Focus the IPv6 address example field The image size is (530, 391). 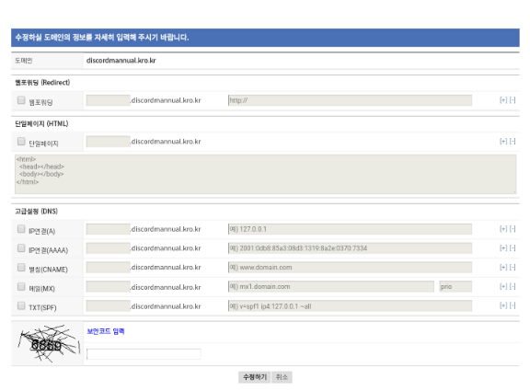pos(351,248)
